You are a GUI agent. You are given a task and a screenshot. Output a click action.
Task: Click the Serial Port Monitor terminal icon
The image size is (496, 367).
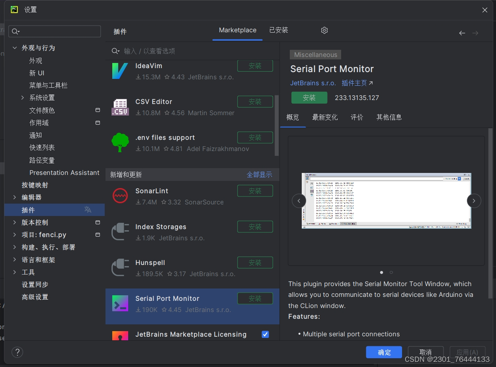tap(120, 304)
